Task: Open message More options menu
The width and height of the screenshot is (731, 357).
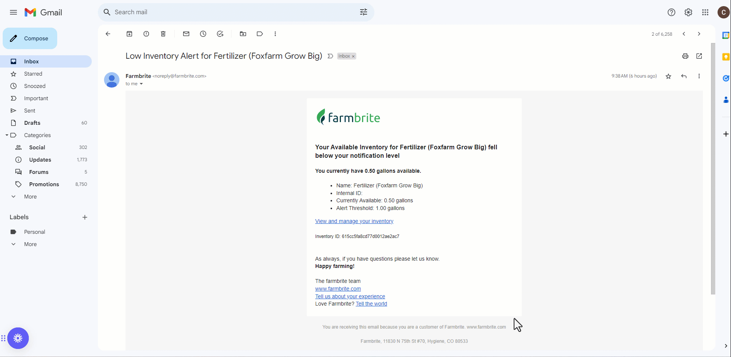Action: 699,76
